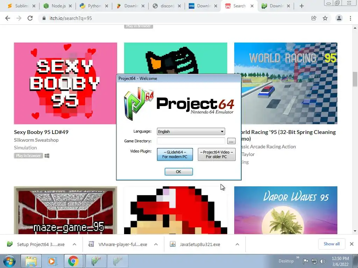358x268 pixels.
Task: Open the Windows Start menu
Action: coord(9,261)
